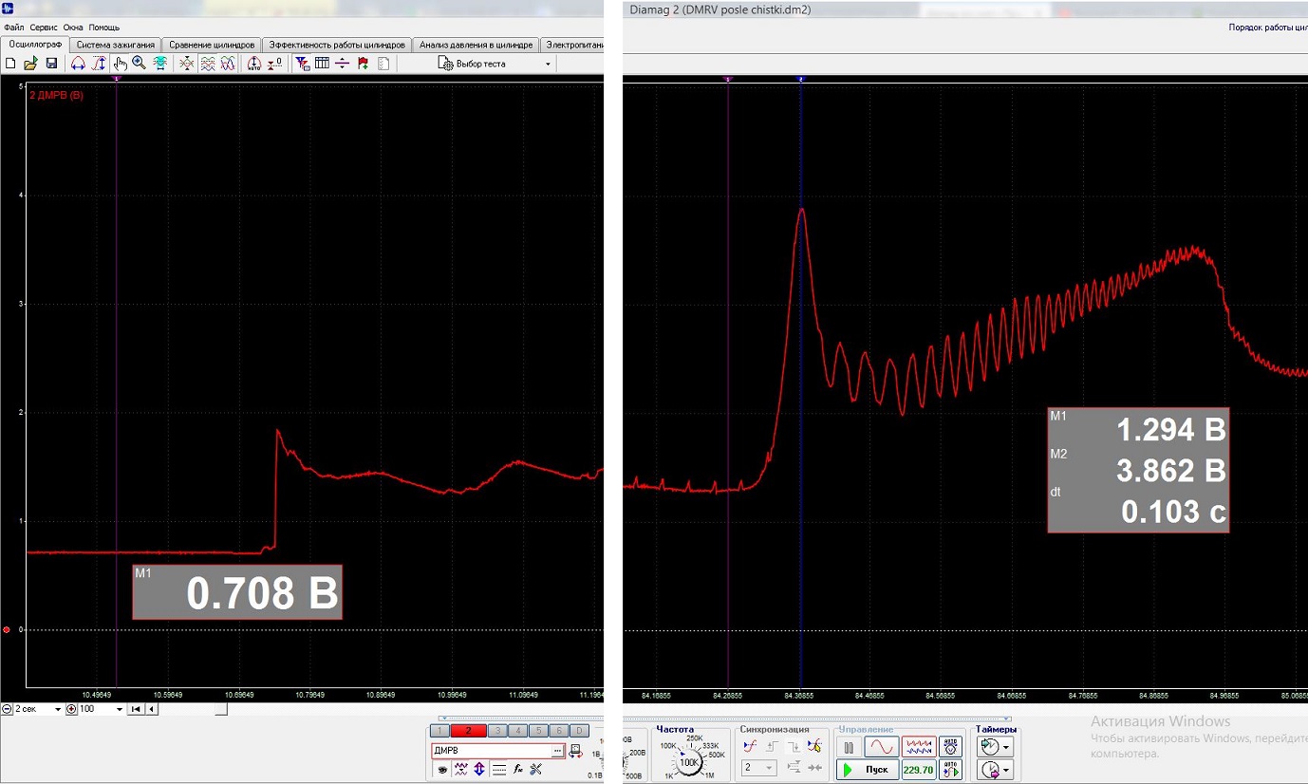Viewport: 1308px width, 784px height.
Task: Toggle channel D button
Action: [579, 731]
